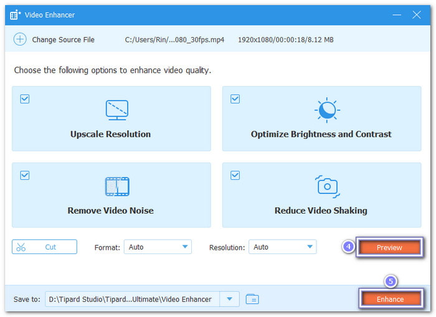436x317 pixels.
Task: Close the Video Enhancer window
Action: pos(417,15)
